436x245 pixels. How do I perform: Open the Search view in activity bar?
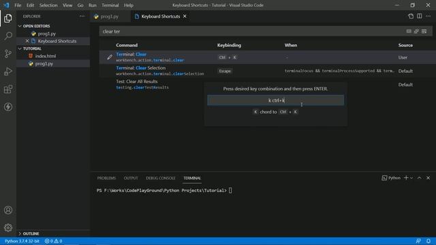pyautogui.click(x=8, y=36)
